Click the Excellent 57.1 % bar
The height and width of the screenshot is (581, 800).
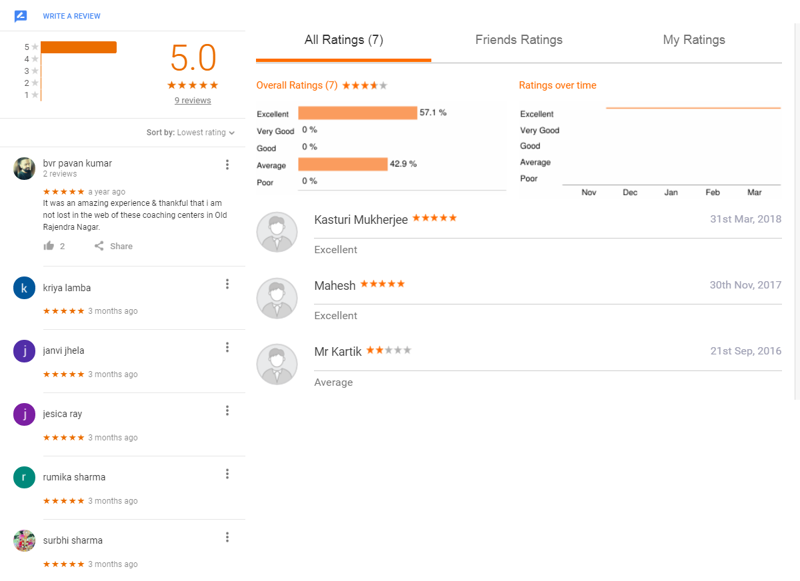click(357, 113)
